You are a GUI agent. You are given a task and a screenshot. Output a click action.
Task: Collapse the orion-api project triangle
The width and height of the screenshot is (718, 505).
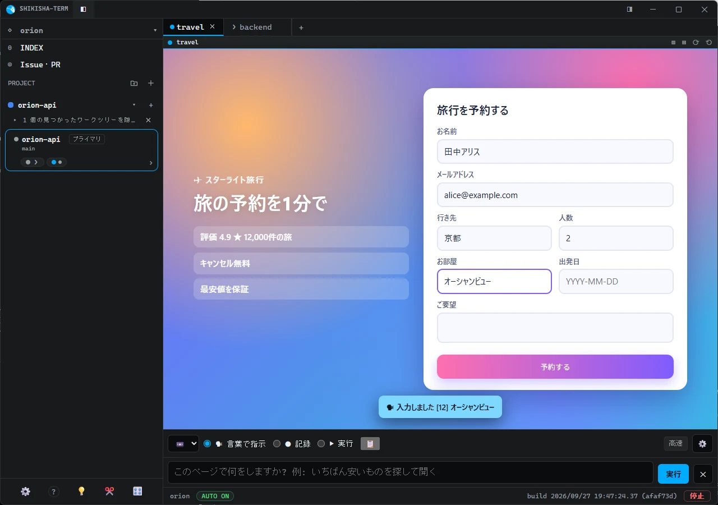point(134,105)
